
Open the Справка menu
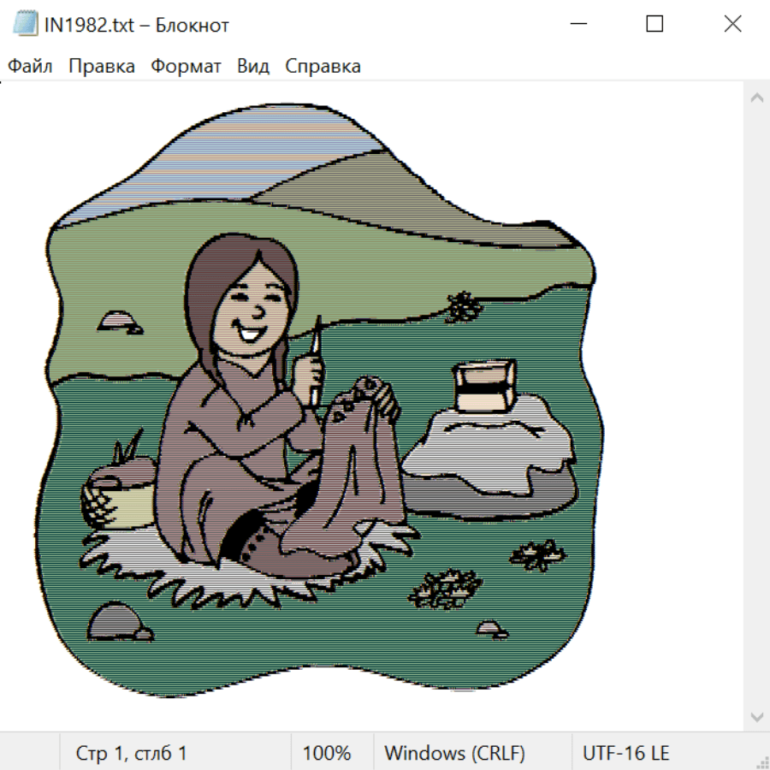323,67
